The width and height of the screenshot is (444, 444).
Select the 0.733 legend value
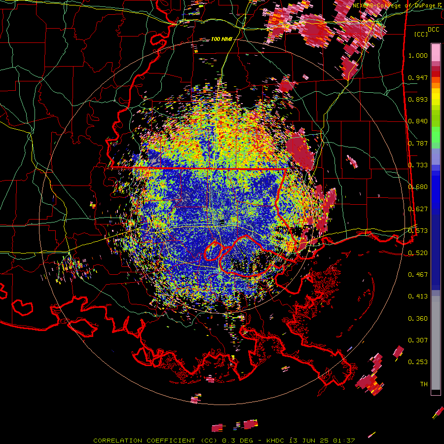pyautogui.click(x=418, y=165)
